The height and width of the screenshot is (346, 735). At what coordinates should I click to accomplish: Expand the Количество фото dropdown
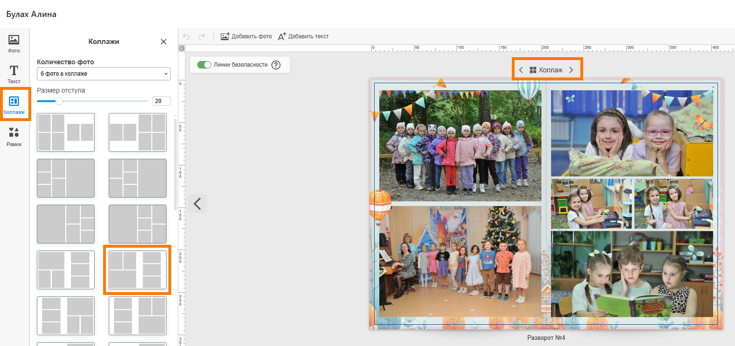[x=104, y=74]
